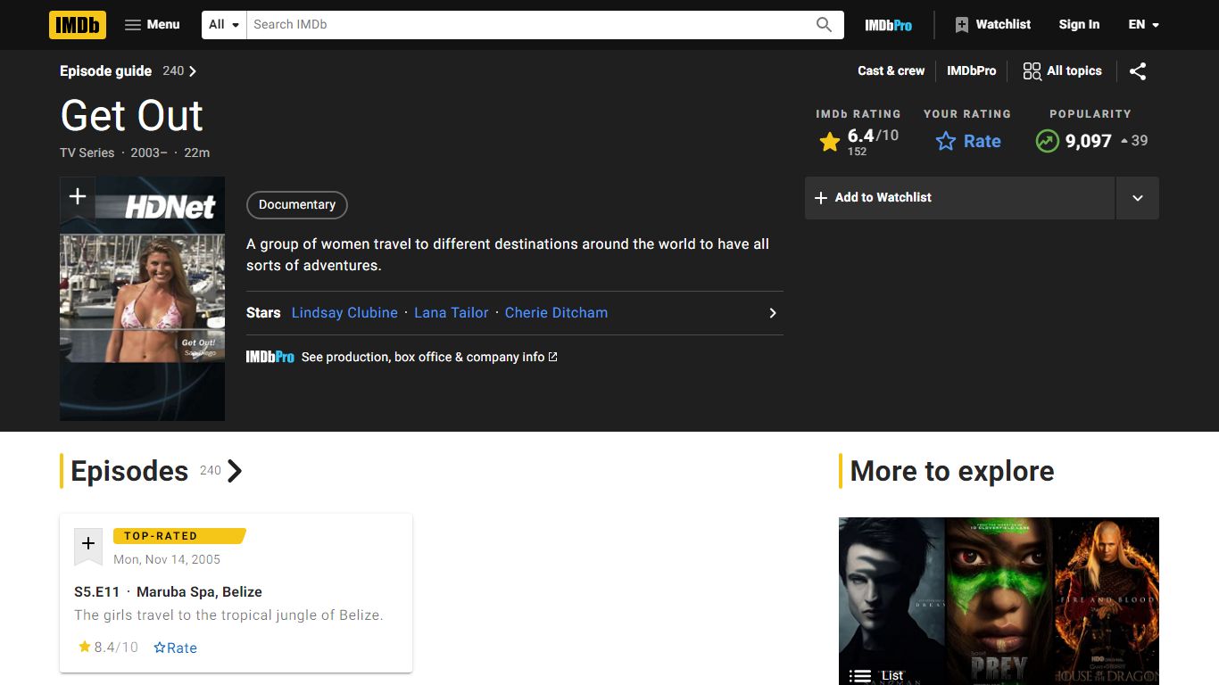The width and height of the screenshot is (1219, 685).
Task: Open Lana Tailor's page
Action: (x=452, y=313)
